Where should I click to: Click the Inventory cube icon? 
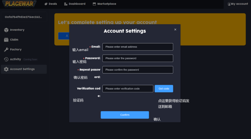click(6, 30)
